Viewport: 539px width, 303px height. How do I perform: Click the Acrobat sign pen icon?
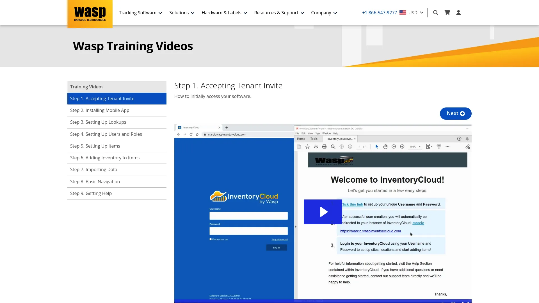(468, 146)
